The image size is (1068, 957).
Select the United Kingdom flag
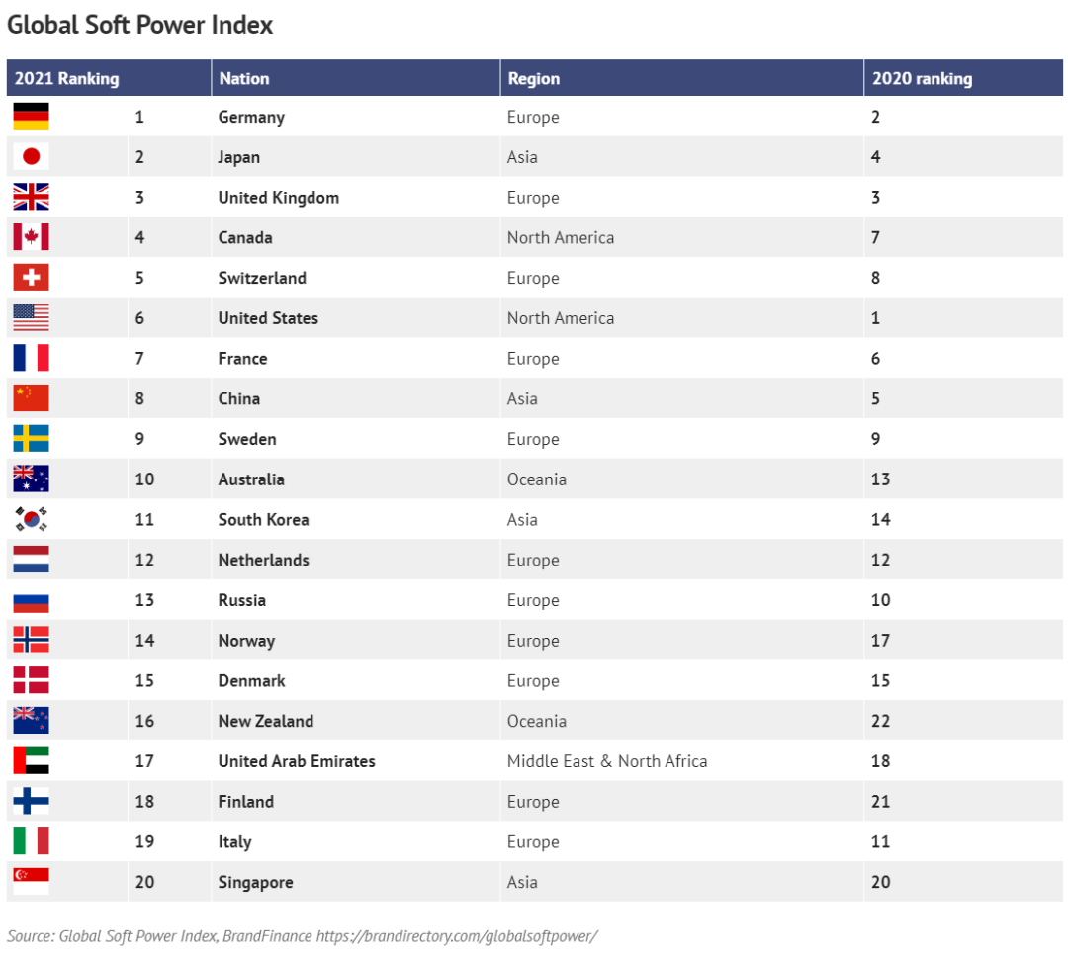coord(32,197)
